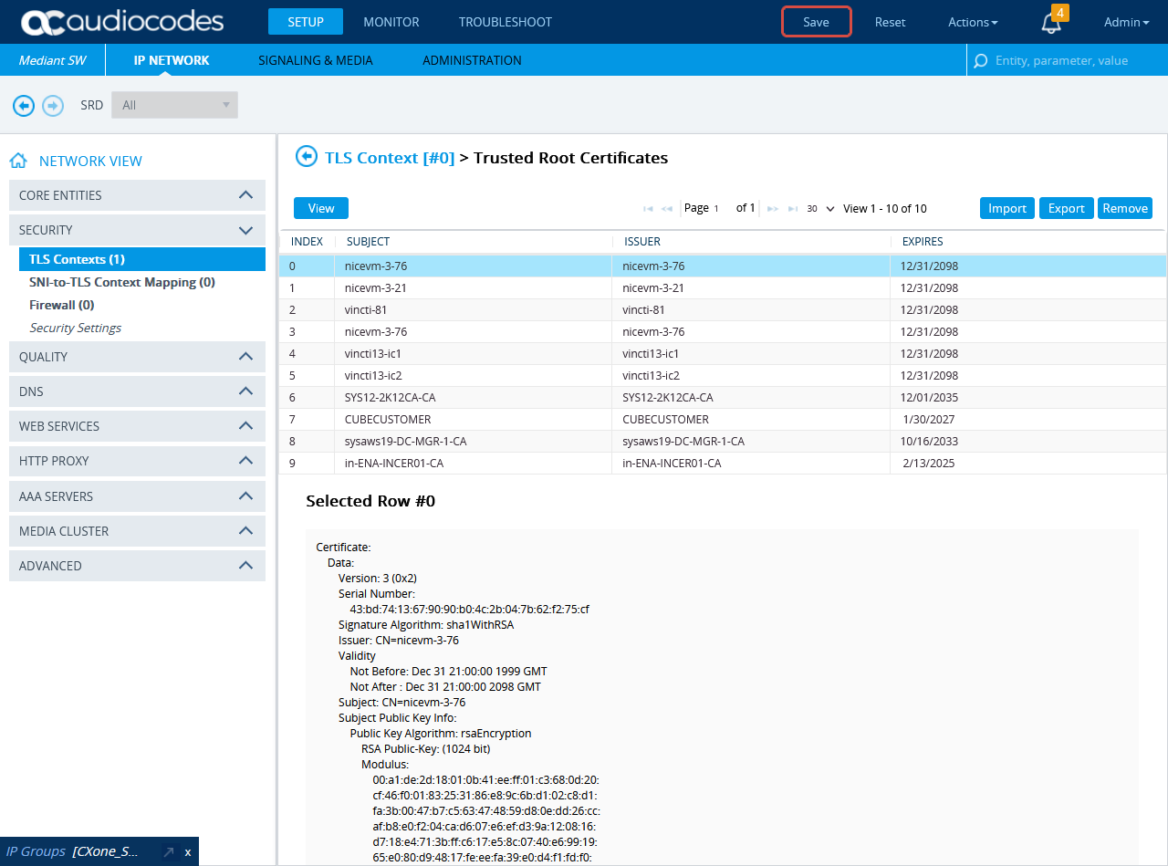Sort by the Subject column header
The image size is (1168, 866).
[474, 242]
